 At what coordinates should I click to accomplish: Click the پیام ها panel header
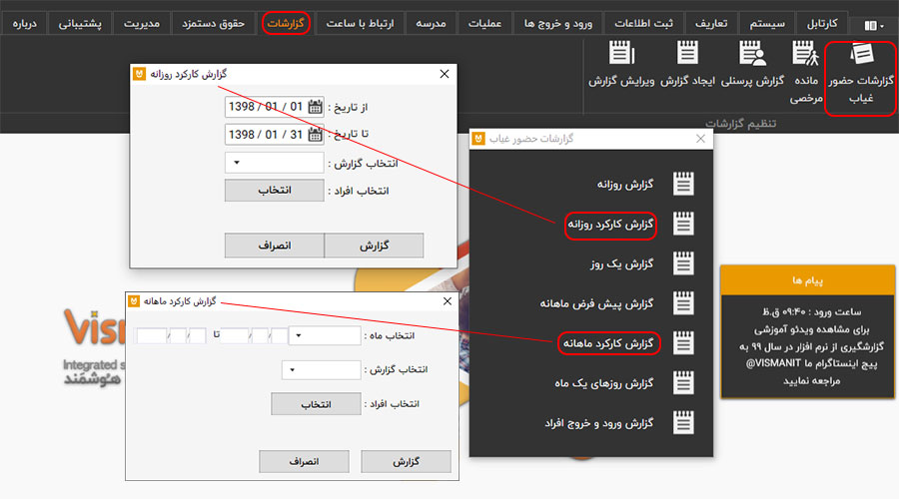click(x=807, y=280)
